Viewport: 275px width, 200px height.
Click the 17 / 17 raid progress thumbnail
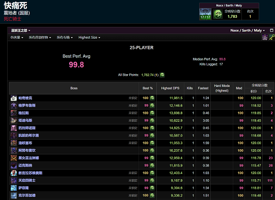(x=205, y=14)
